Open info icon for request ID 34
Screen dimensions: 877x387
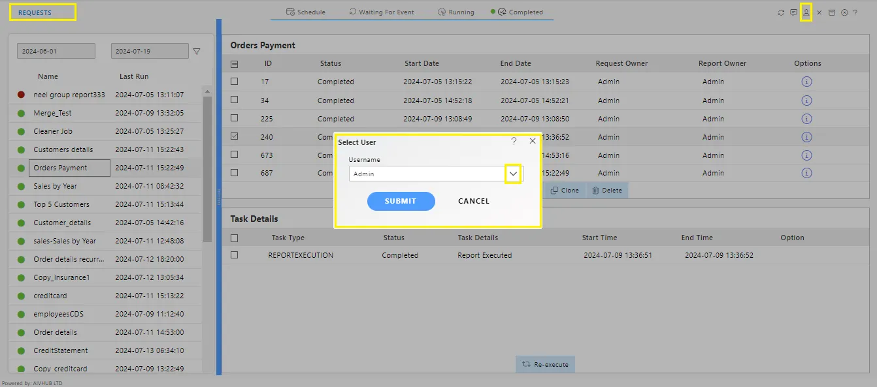pos(806,101)
